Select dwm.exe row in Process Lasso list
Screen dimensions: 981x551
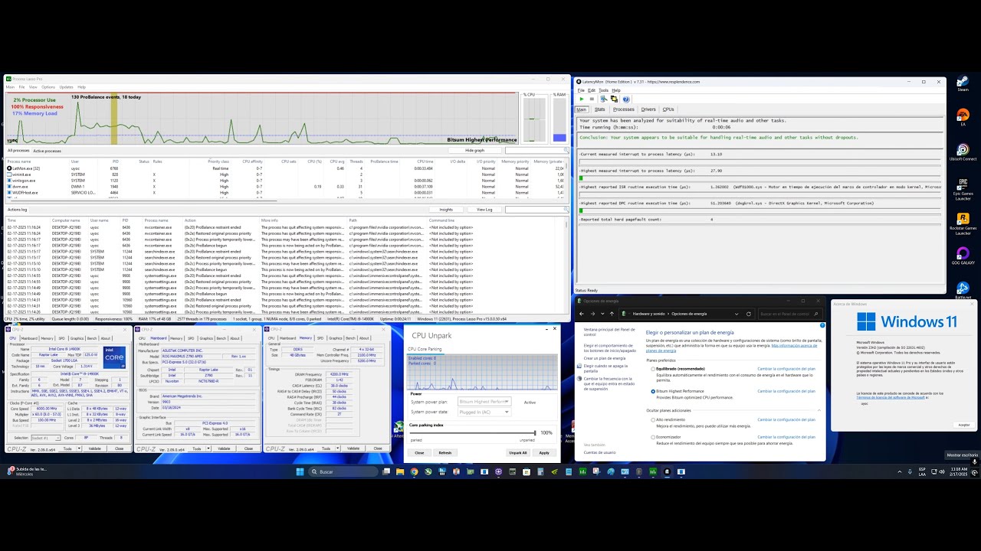click(285, 186)
